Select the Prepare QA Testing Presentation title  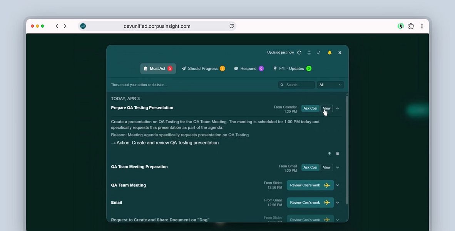pos(142,108)
